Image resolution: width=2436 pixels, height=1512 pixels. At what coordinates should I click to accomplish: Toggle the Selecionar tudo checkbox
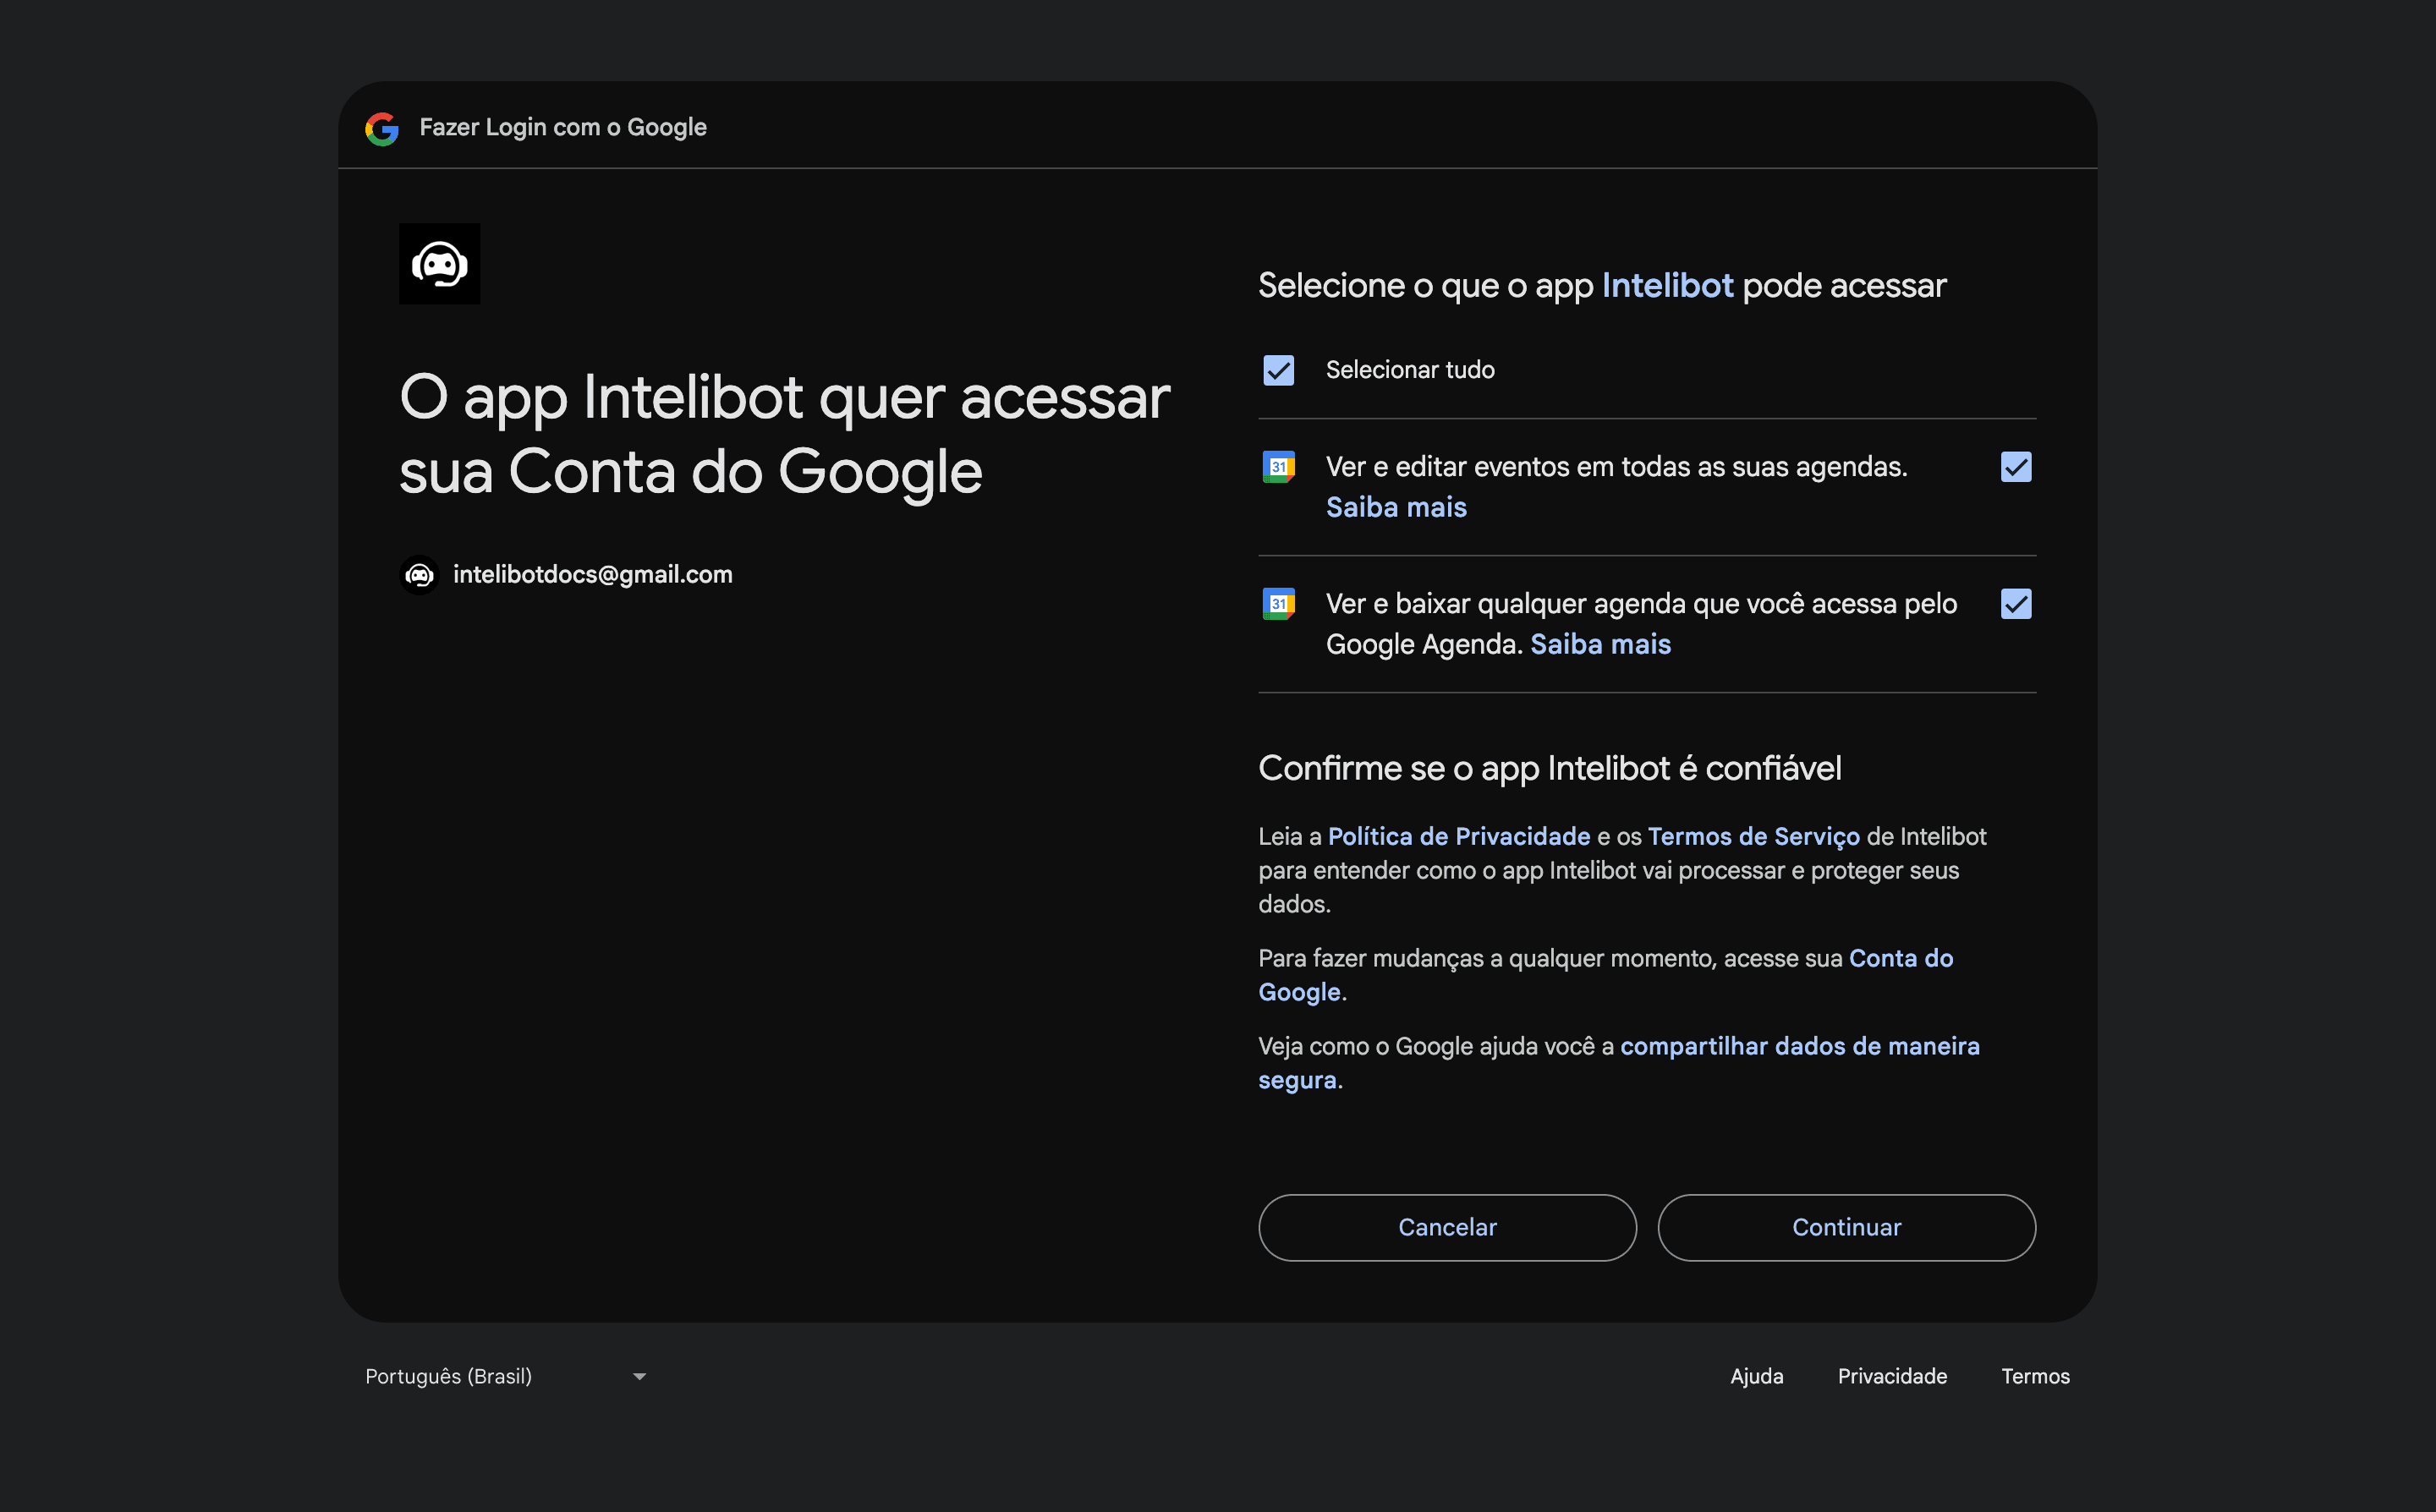(x=1278, y=370)
